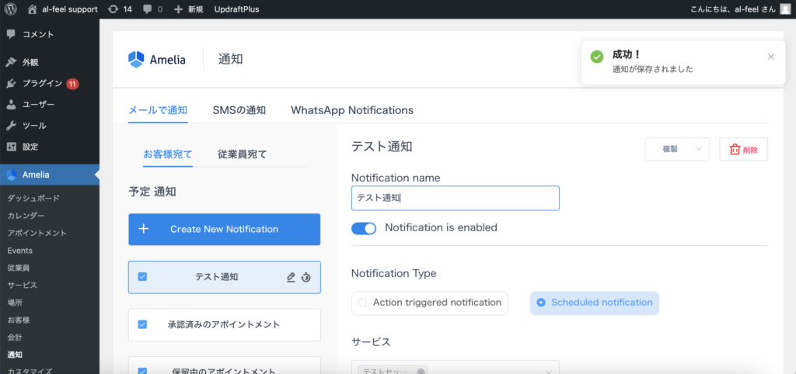Click the pencil edit icon on テスト通知
The image size is (796, 374).
tap(291, 277)
